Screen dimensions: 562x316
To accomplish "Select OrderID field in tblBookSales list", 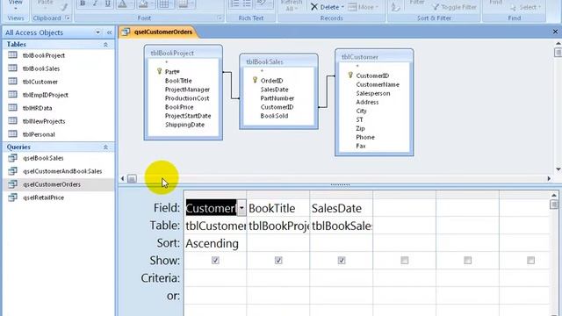I will (271, 81).
